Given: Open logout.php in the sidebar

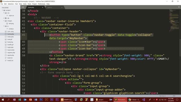Looking at the screenshot, I should pyautogui.click(x=11, y=50).
